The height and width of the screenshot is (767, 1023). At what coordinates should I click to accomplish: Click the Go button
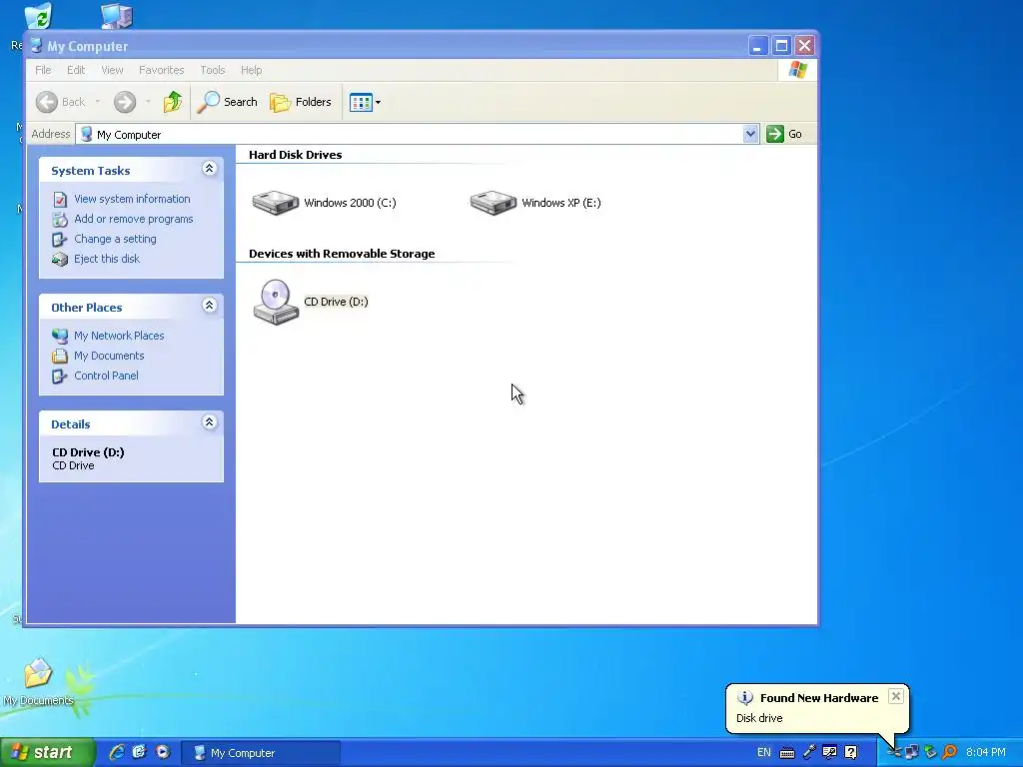(x=785, y=134)
